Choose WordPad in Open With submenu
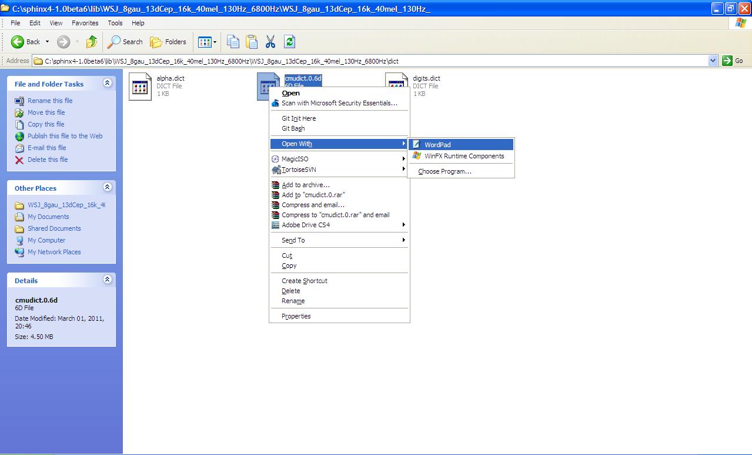752x455 pixels. coord(461,144)
